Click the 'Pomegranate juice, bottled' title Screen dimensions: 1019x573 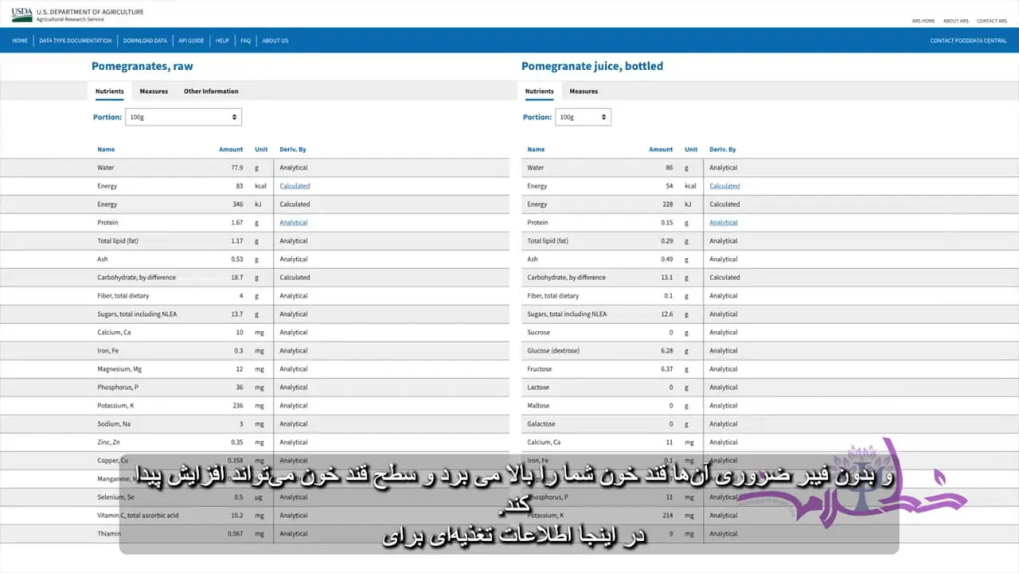click(x=592, y=67)
